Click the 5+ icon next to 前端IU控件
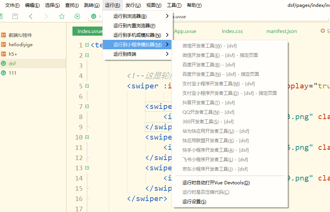The image size is (330, 212). [3, 35]
